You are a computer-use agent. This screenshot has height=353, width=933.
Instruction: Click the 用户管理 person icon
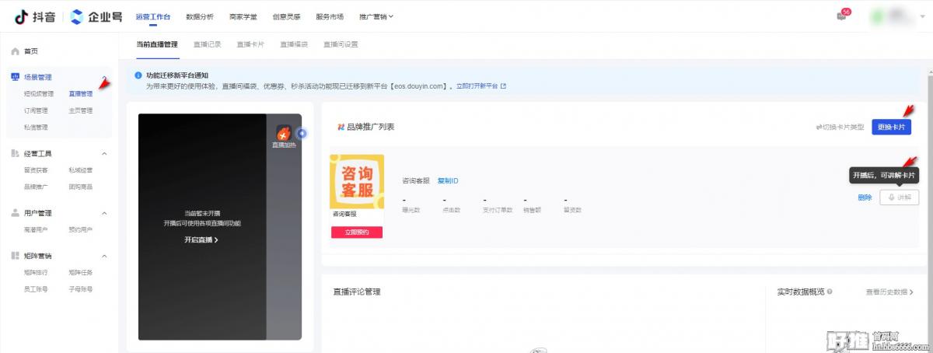pyautogui.click(x=16, y=212)
